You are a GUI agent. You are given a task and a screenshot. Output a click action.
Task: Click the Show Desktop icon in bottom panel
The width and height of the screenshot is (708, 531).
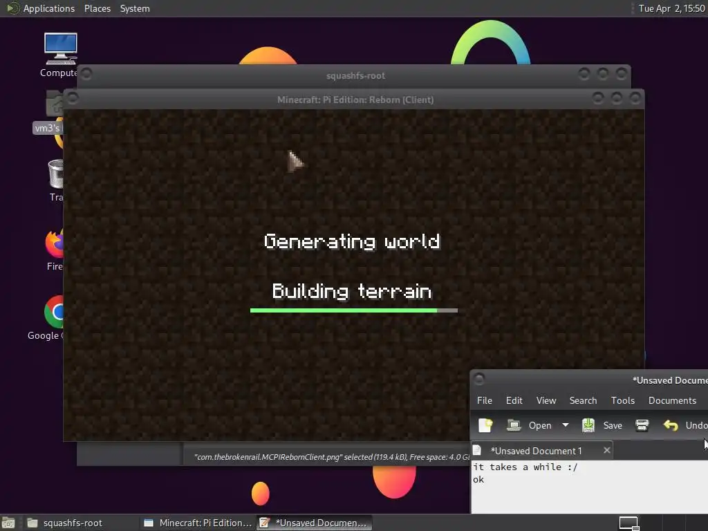click(8, 523)
